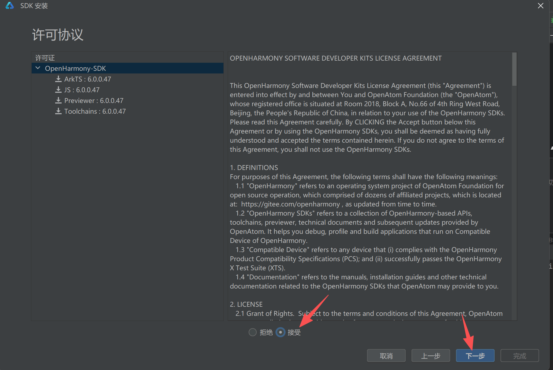This screenshot has width=553, height=370.
Task: Select ArkTS : 6.0.0.47 item
Action: (x=87, y=79)
